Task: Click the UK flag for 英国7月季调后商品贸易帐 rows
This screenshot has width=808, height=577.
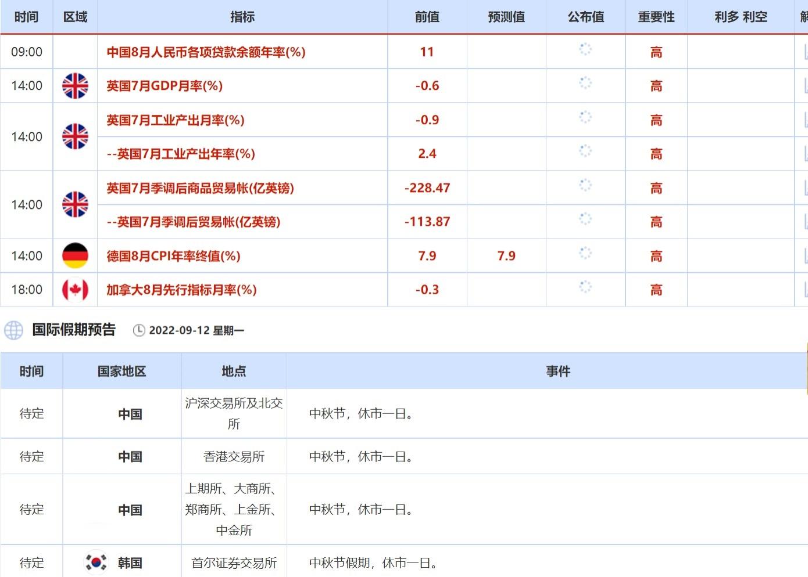Action: pyautogui.click(x=75, y=204)
